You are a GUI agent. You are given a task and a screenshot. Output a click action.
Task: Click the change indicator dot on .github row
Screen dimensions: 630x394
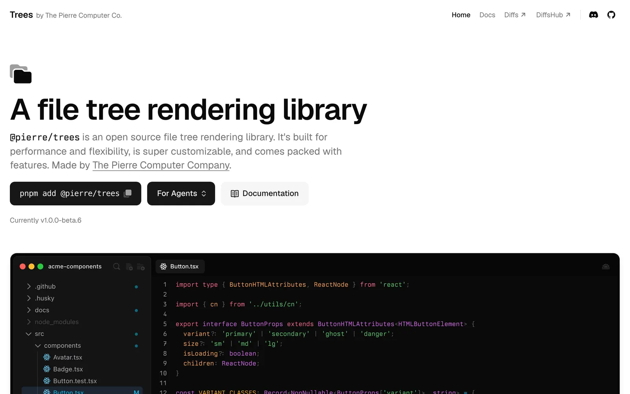click(136, 287)
